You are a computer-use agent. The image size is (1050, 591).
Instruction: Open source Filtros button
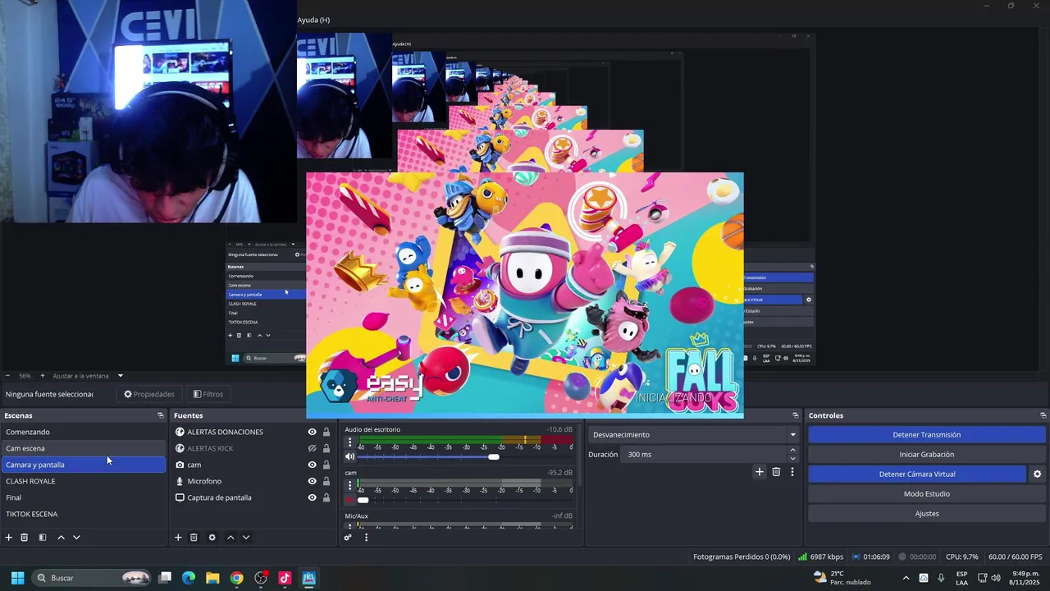(208, 394)
